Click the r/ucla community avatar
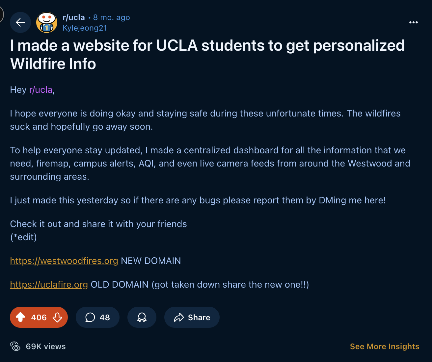Image resolution: width=432 pixels, height=362 pixels. pyautogui.click(x=46, y=22)
